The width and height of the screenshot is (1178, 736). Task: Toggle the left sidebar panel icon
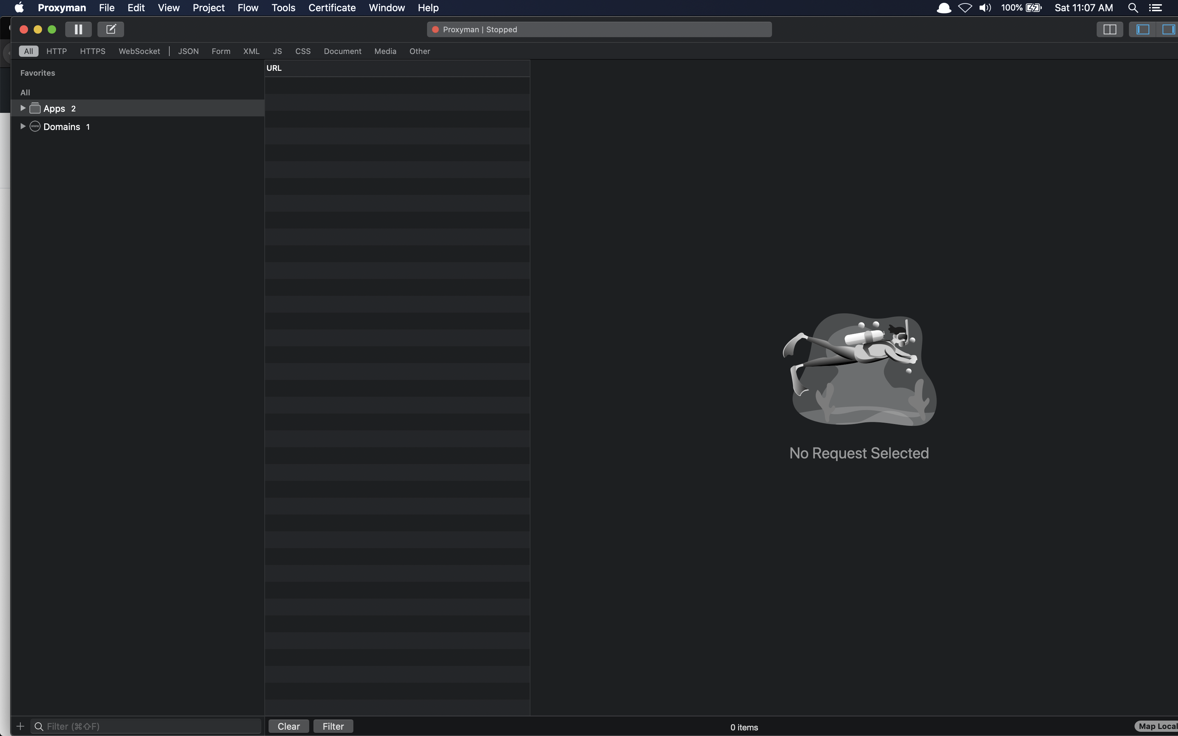click(1143, 29)
